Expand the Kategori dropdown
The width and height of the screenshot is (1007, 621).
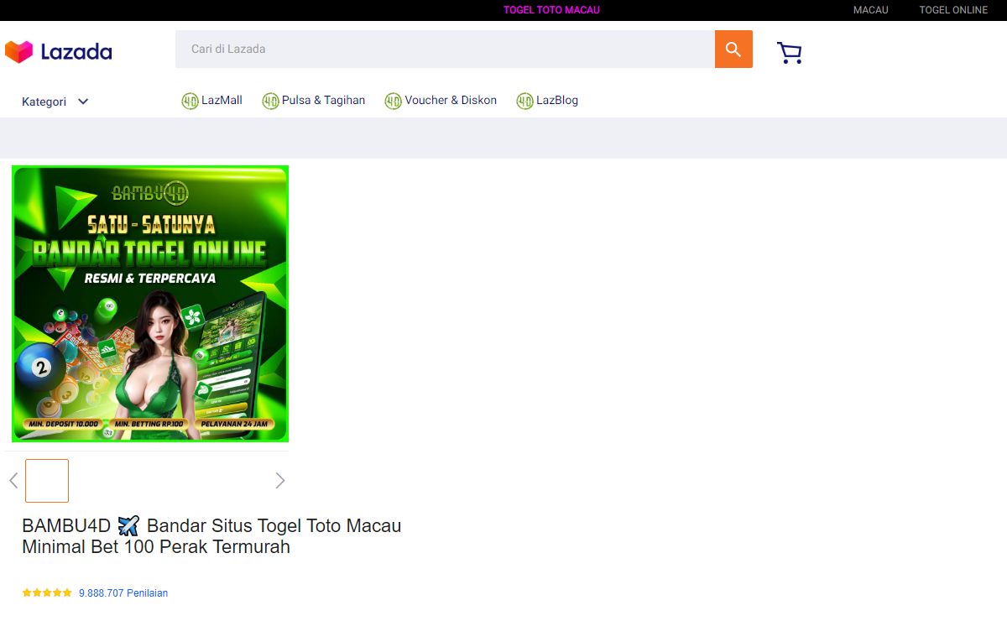point(55,102)
